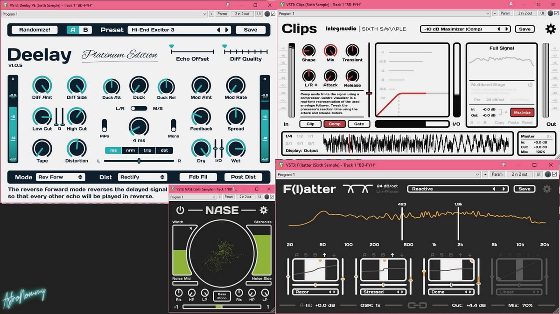Pin the F(l)atter window with the pushpin
The width and height of the screenshot is (560, 314).
pos(504,165)
